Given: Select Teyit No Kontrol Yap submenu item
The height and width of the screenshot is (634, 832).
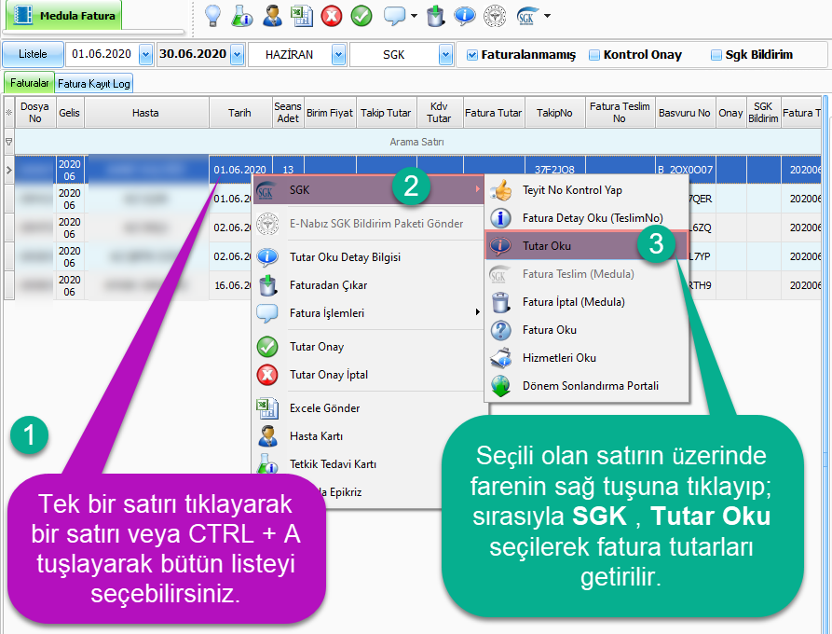Looking at the screenshot, I should (586, 190).
